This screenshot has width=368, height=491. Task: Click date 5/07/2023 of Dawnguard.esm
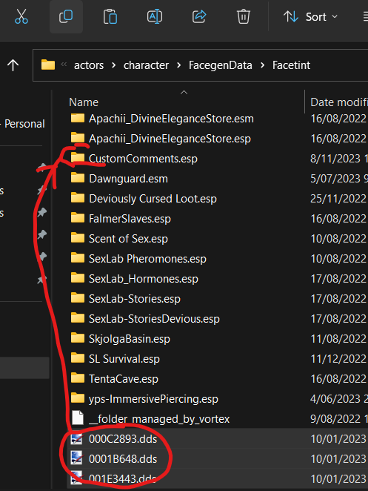click(x=339, y=179)
